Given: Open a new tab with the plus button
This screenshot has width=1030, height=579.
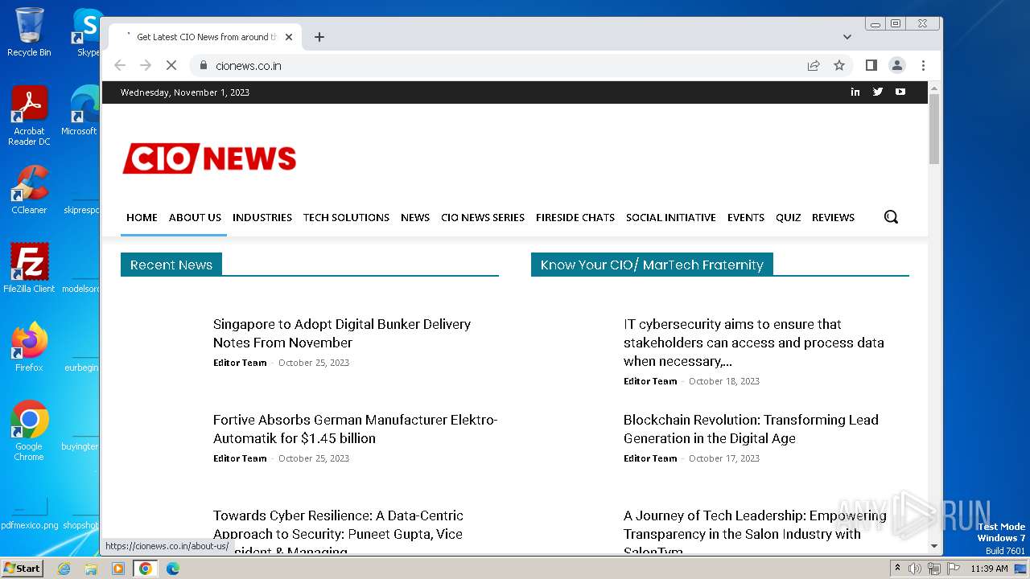Looking at the screenshot, I should pyautogui.click(x=319, y=37).
